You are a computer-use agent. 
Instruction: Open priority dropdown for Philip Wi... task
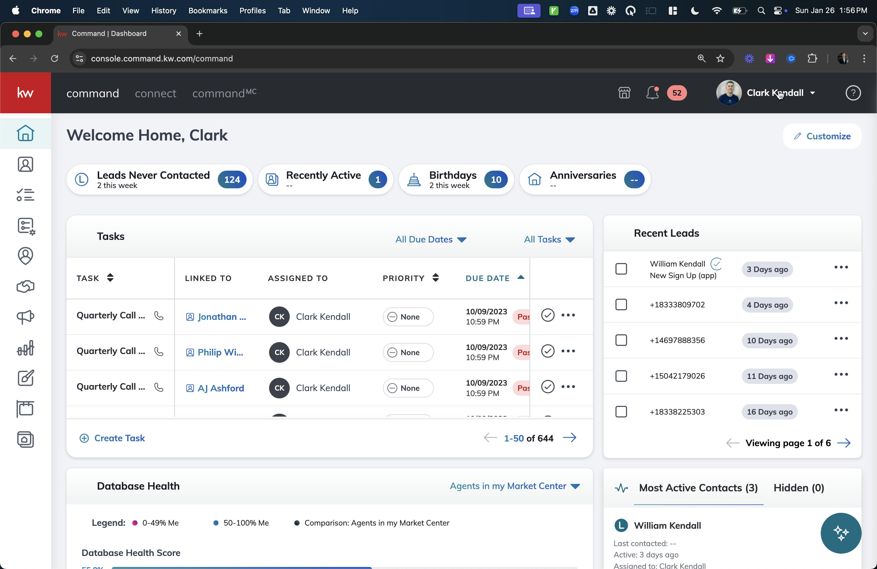coord(408,352)
